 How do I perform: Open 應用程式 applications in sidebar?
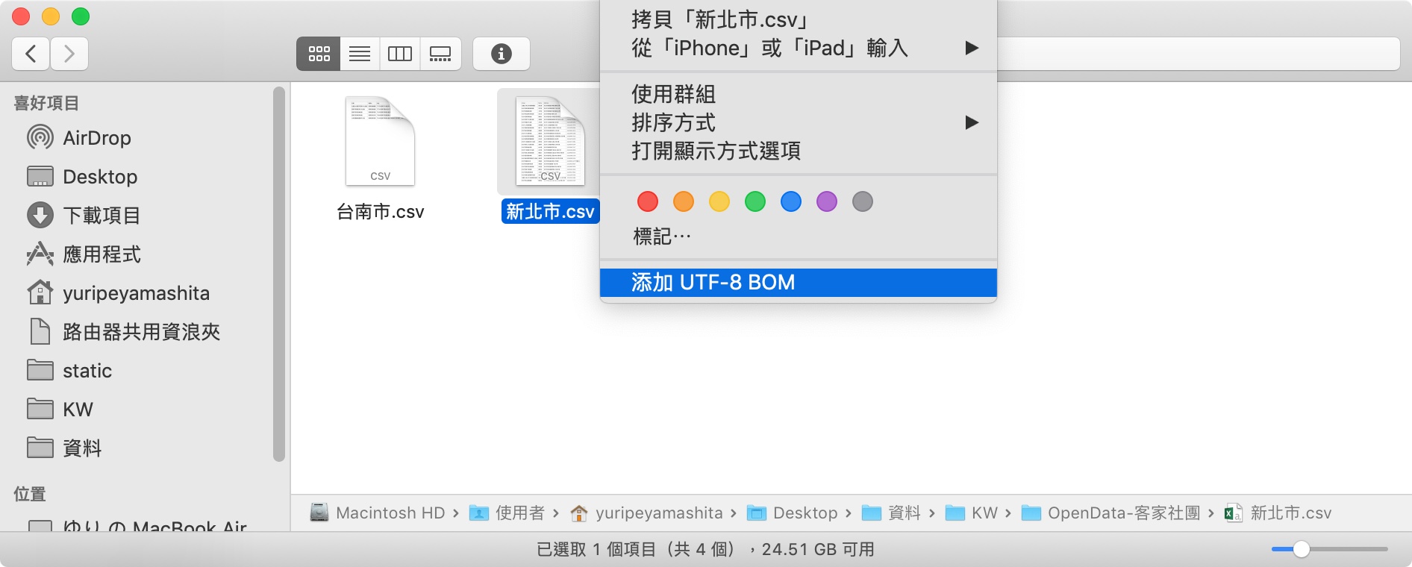coord(101,254)
